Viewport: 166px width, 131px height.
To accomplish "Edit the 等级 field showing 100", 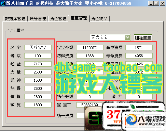I will (38, 56).
